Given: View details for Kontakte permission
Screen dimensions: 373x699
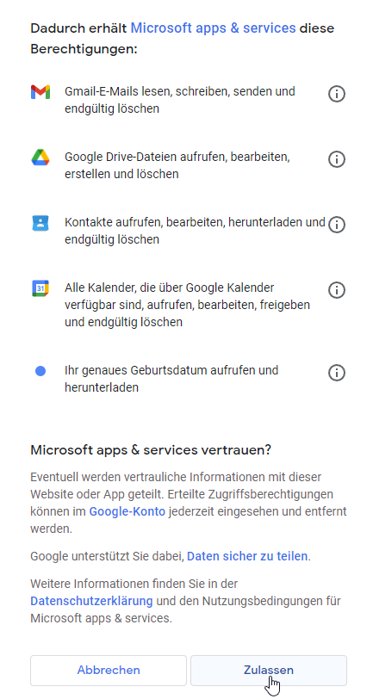Looking at the screenshot, I should (x=337, y=225).
